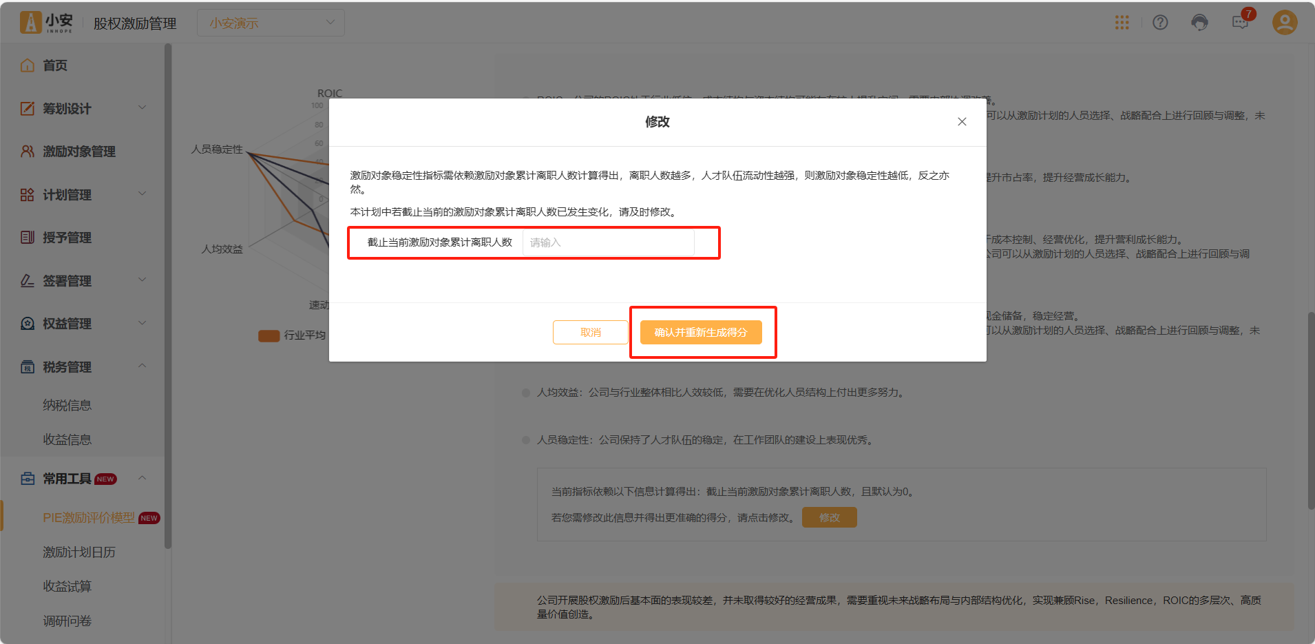Open messages icon with badge 7
Viewport: 1315px width, 644px height.
pyautogui.click(x=1240, y=23)
